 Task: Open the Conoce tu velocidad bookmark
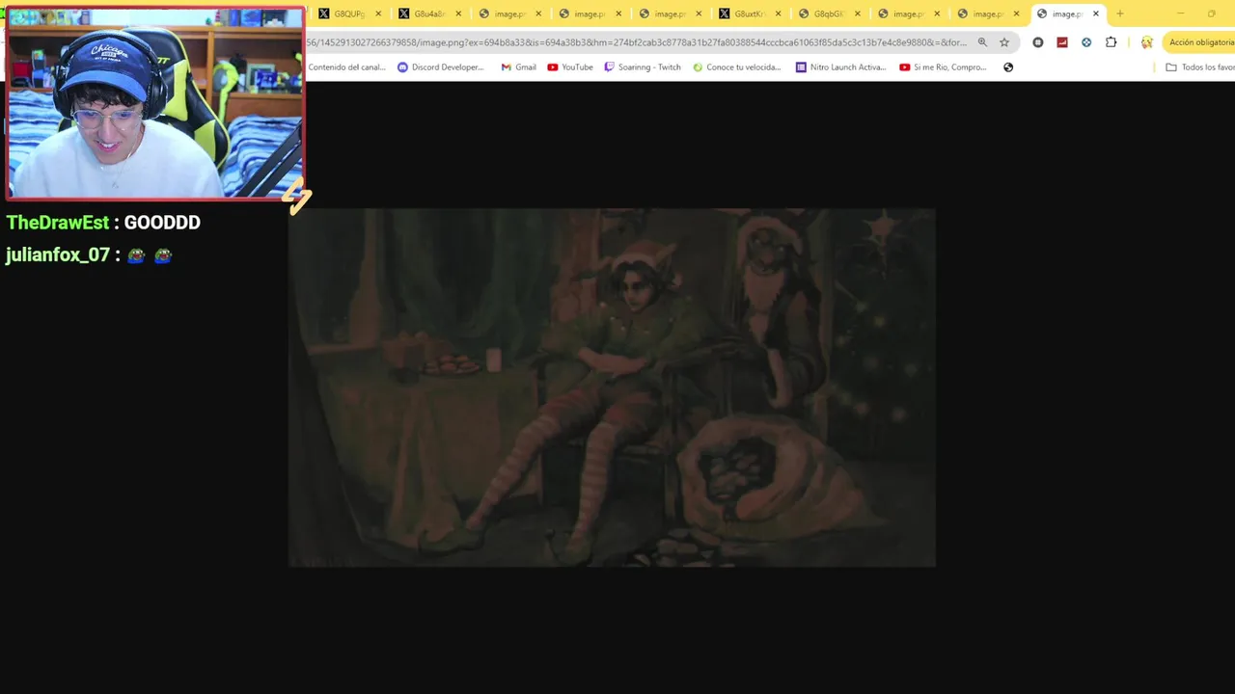pyautogui.click(x=737, y=67)
